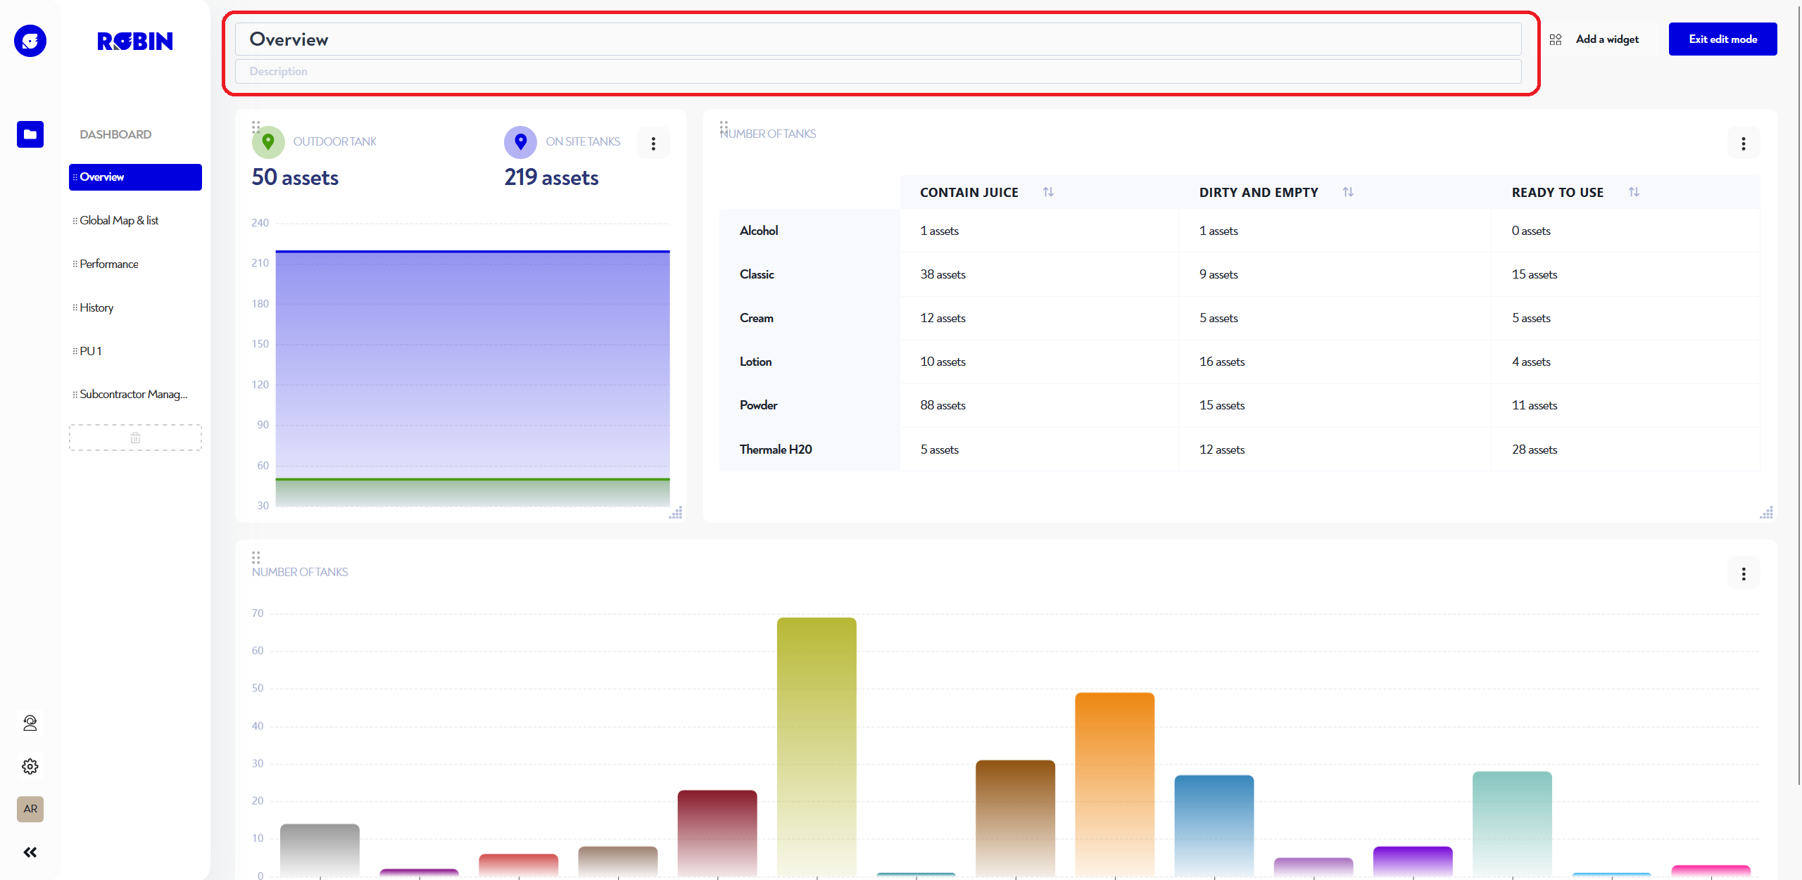Click the Robin round bird logo icon

point(30,41)
